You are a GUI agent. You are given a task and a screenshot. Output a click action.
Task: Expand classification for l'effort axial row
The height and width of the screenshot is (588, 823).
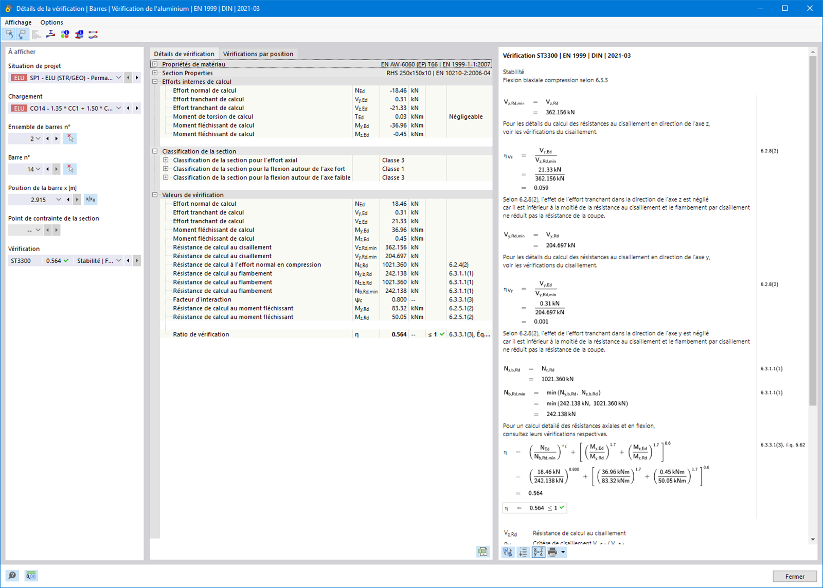click(x=166, y=160)
